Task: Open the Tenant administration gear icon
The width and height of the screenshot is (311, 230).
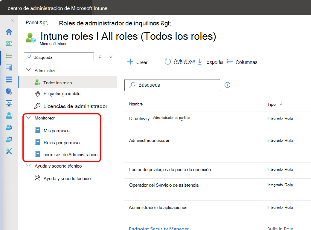Action: [9, 139]
